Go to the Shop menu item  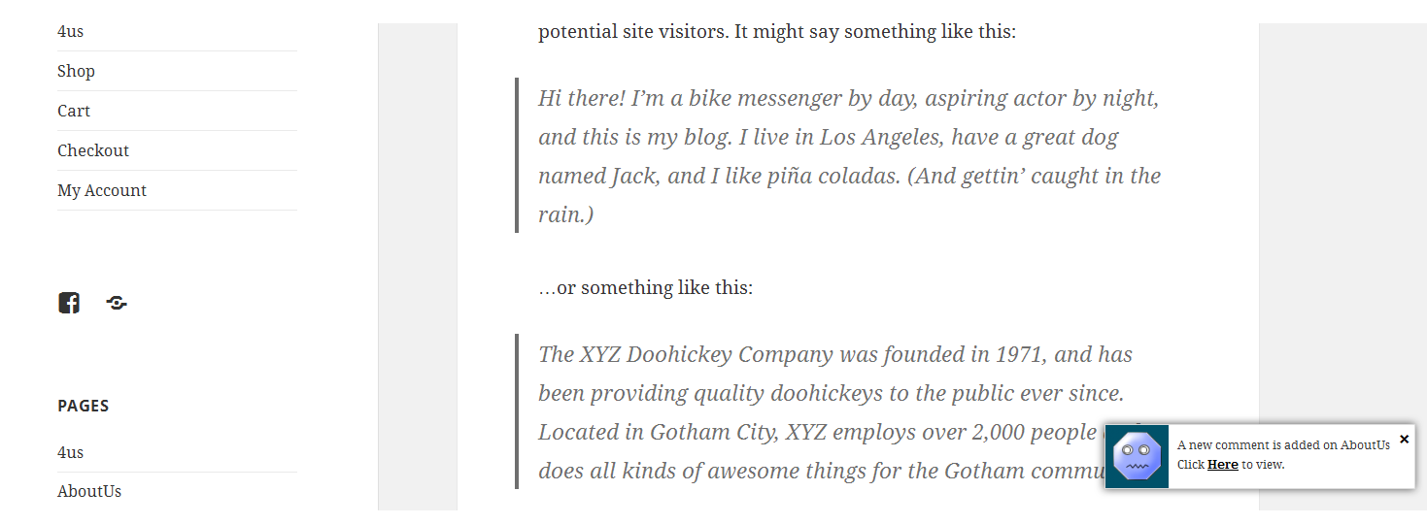click(76, 71)
